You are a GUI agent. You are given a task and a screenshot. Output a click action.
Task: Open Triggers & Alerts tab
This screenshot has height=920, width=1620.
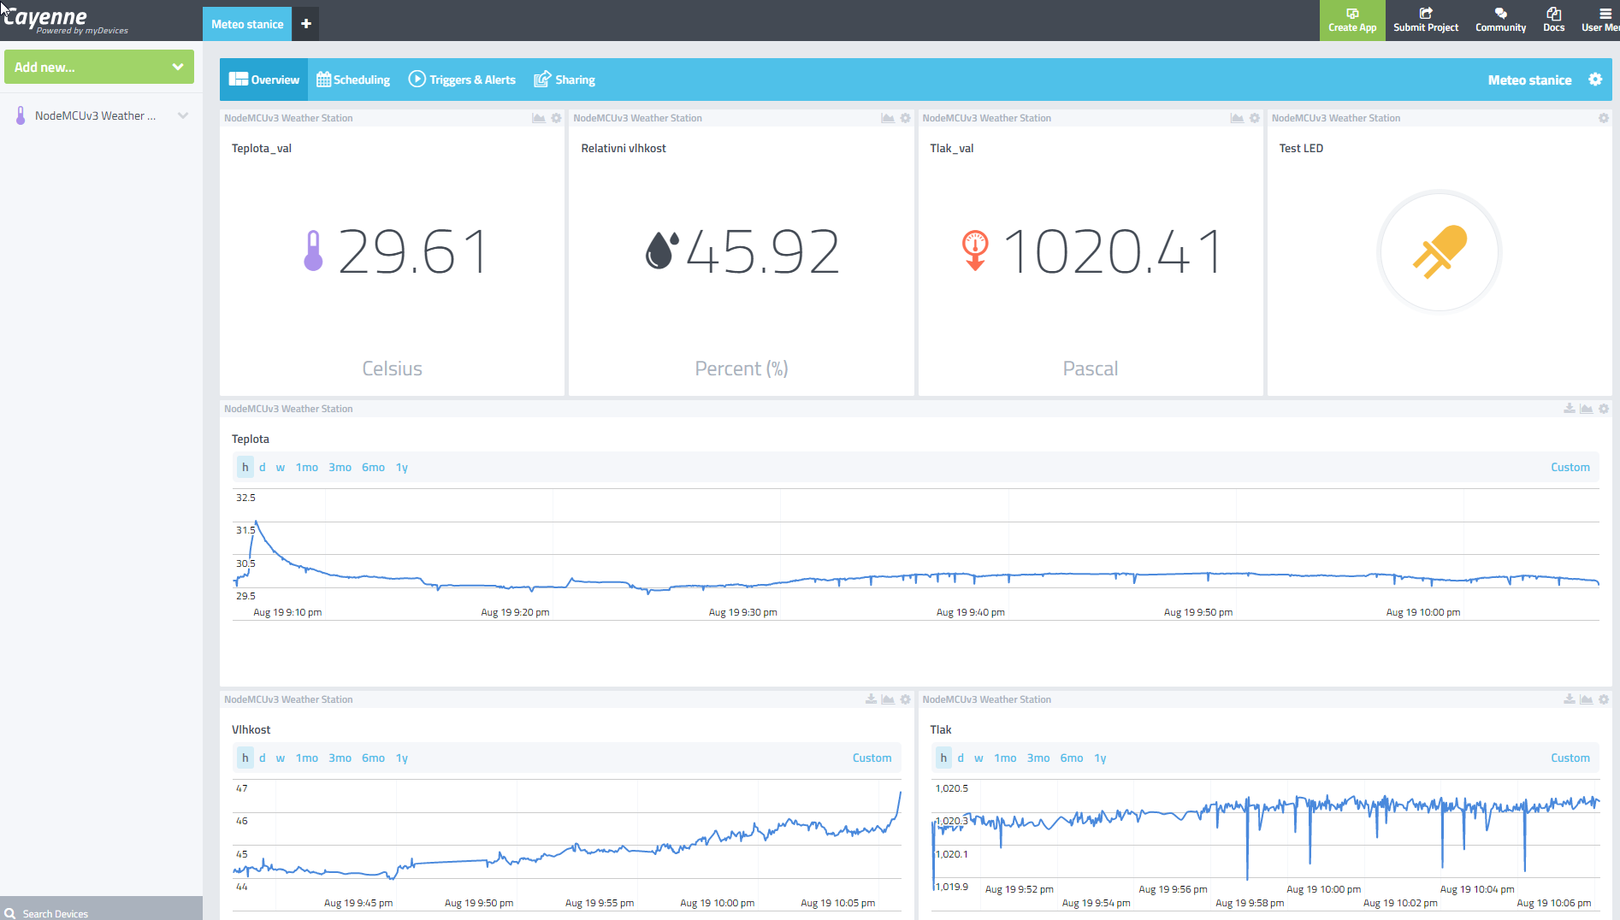(462, 80)
